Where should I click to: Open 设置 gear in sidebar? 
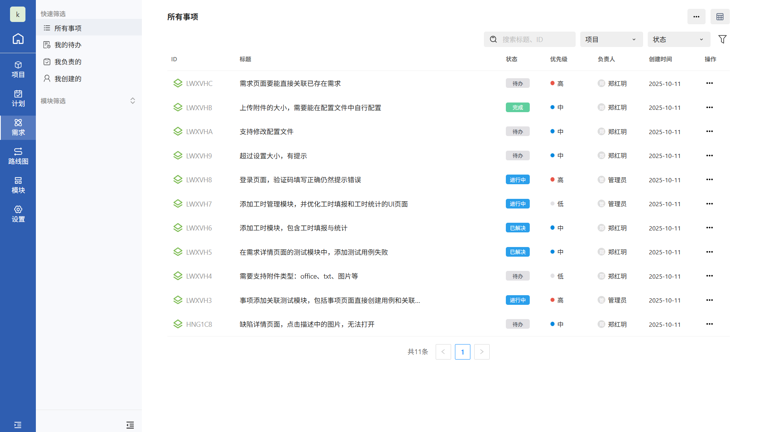[18, 214]
